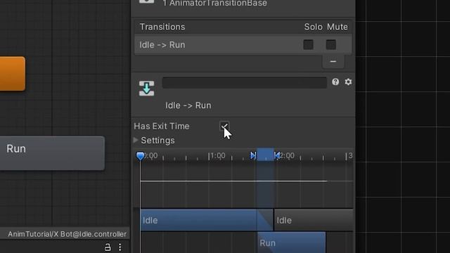Select the grey Idle clip in the timeline
The width and height of the screenshot is (450, 253).
pyautogui.click(x=314, y=220)
